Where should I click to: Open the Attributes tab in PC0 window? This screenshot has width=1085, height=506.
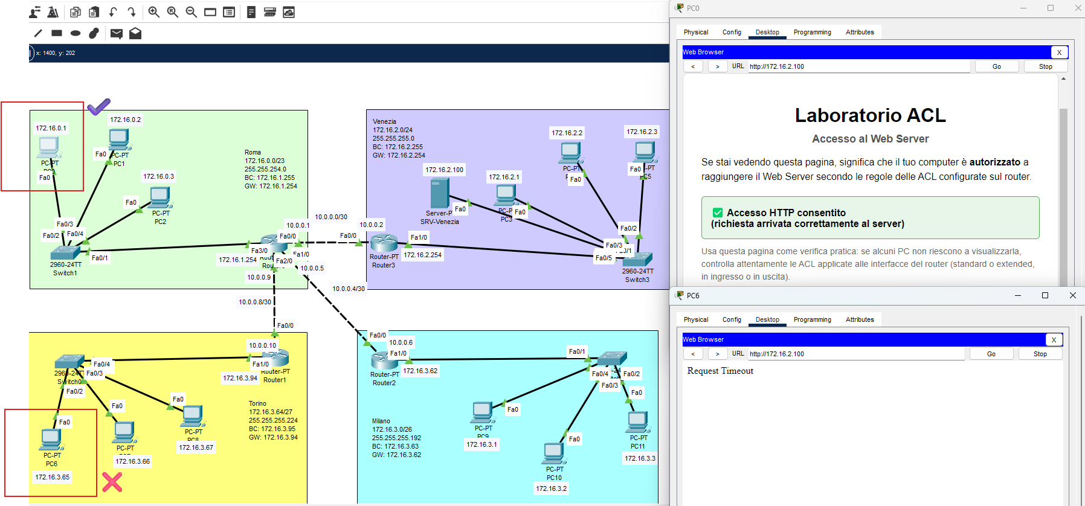(859, 33)
